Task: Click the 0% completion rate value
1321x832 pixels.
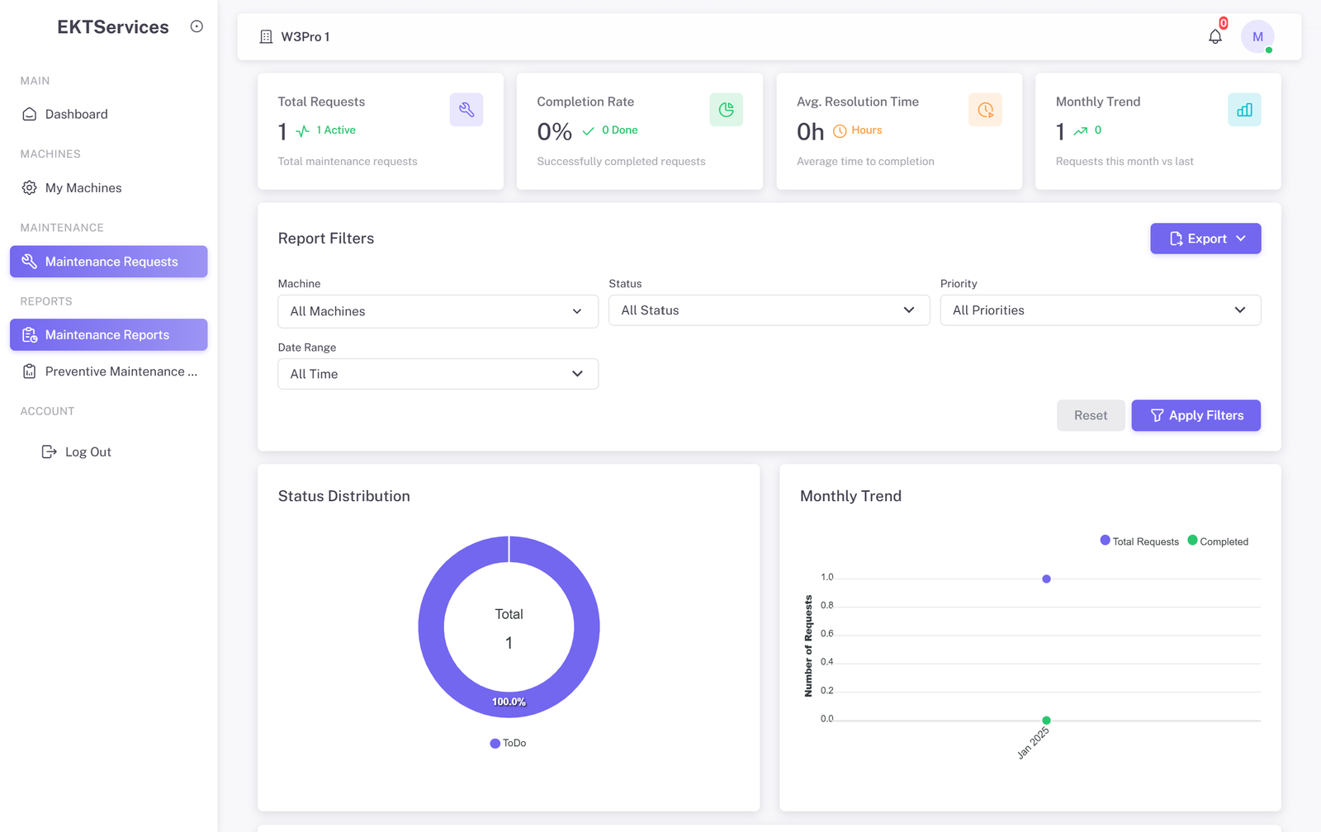Action: click(x=555, y=131)
